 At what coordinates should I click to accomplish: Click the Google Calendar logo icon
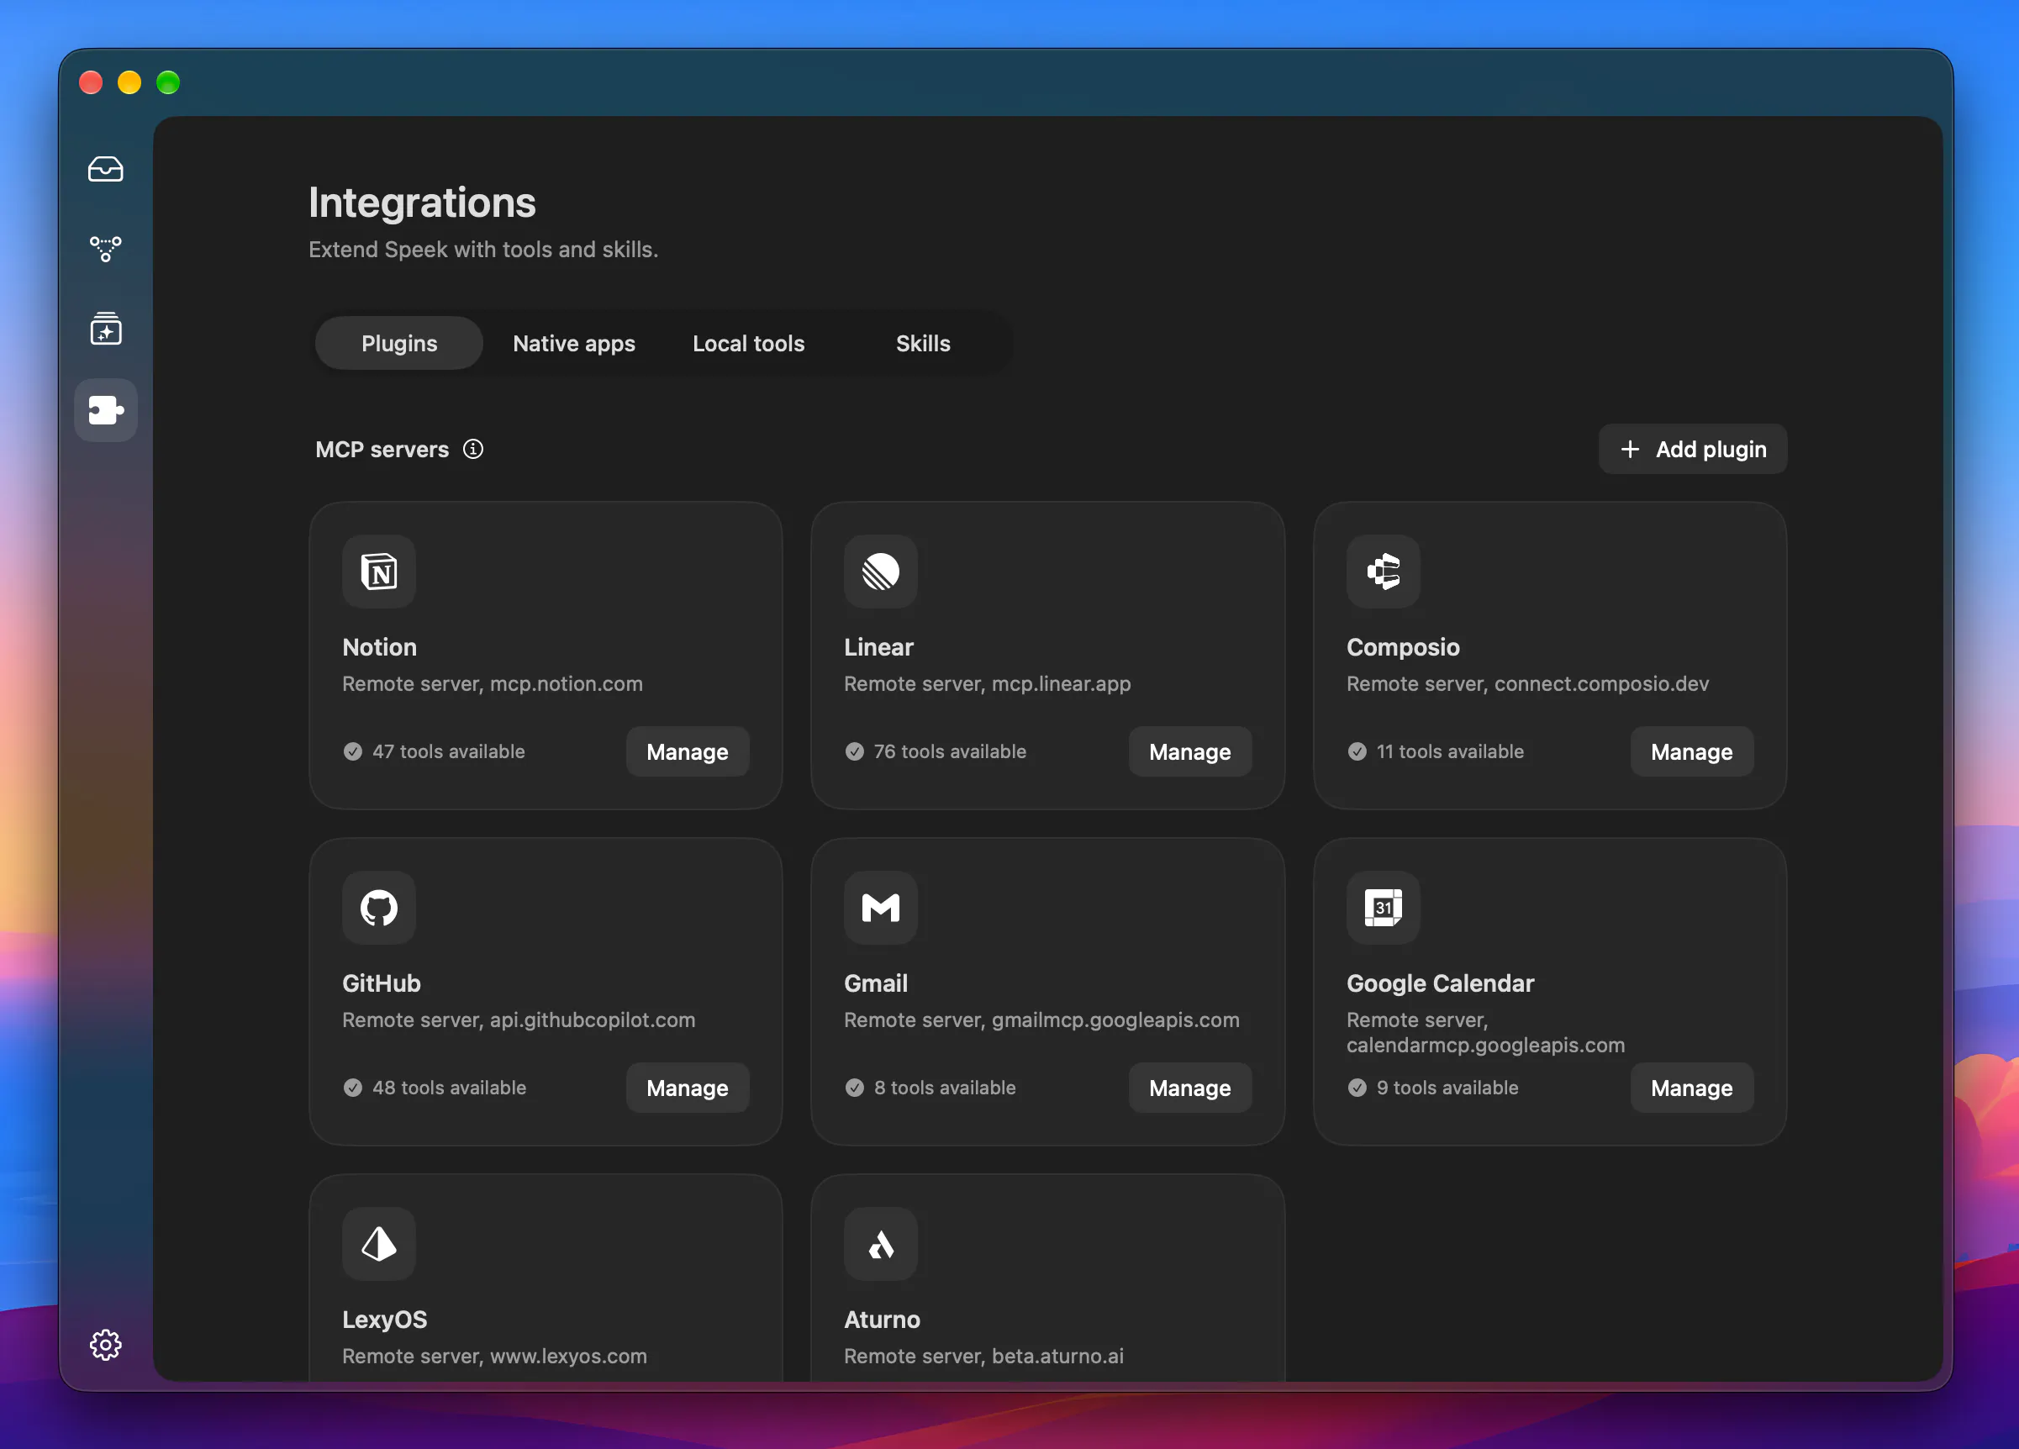1383,908
